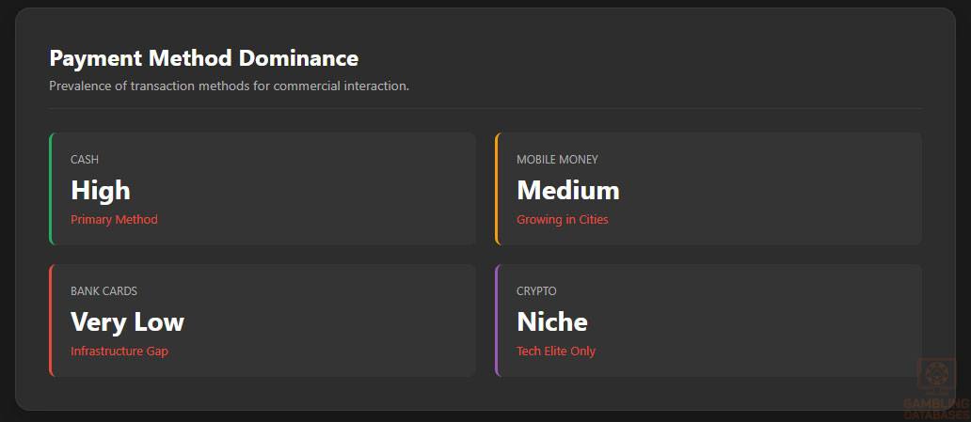Click the BANK CARDS card label
The height and width of the screenshot is (422, 971).
click(x=103, y=291)
